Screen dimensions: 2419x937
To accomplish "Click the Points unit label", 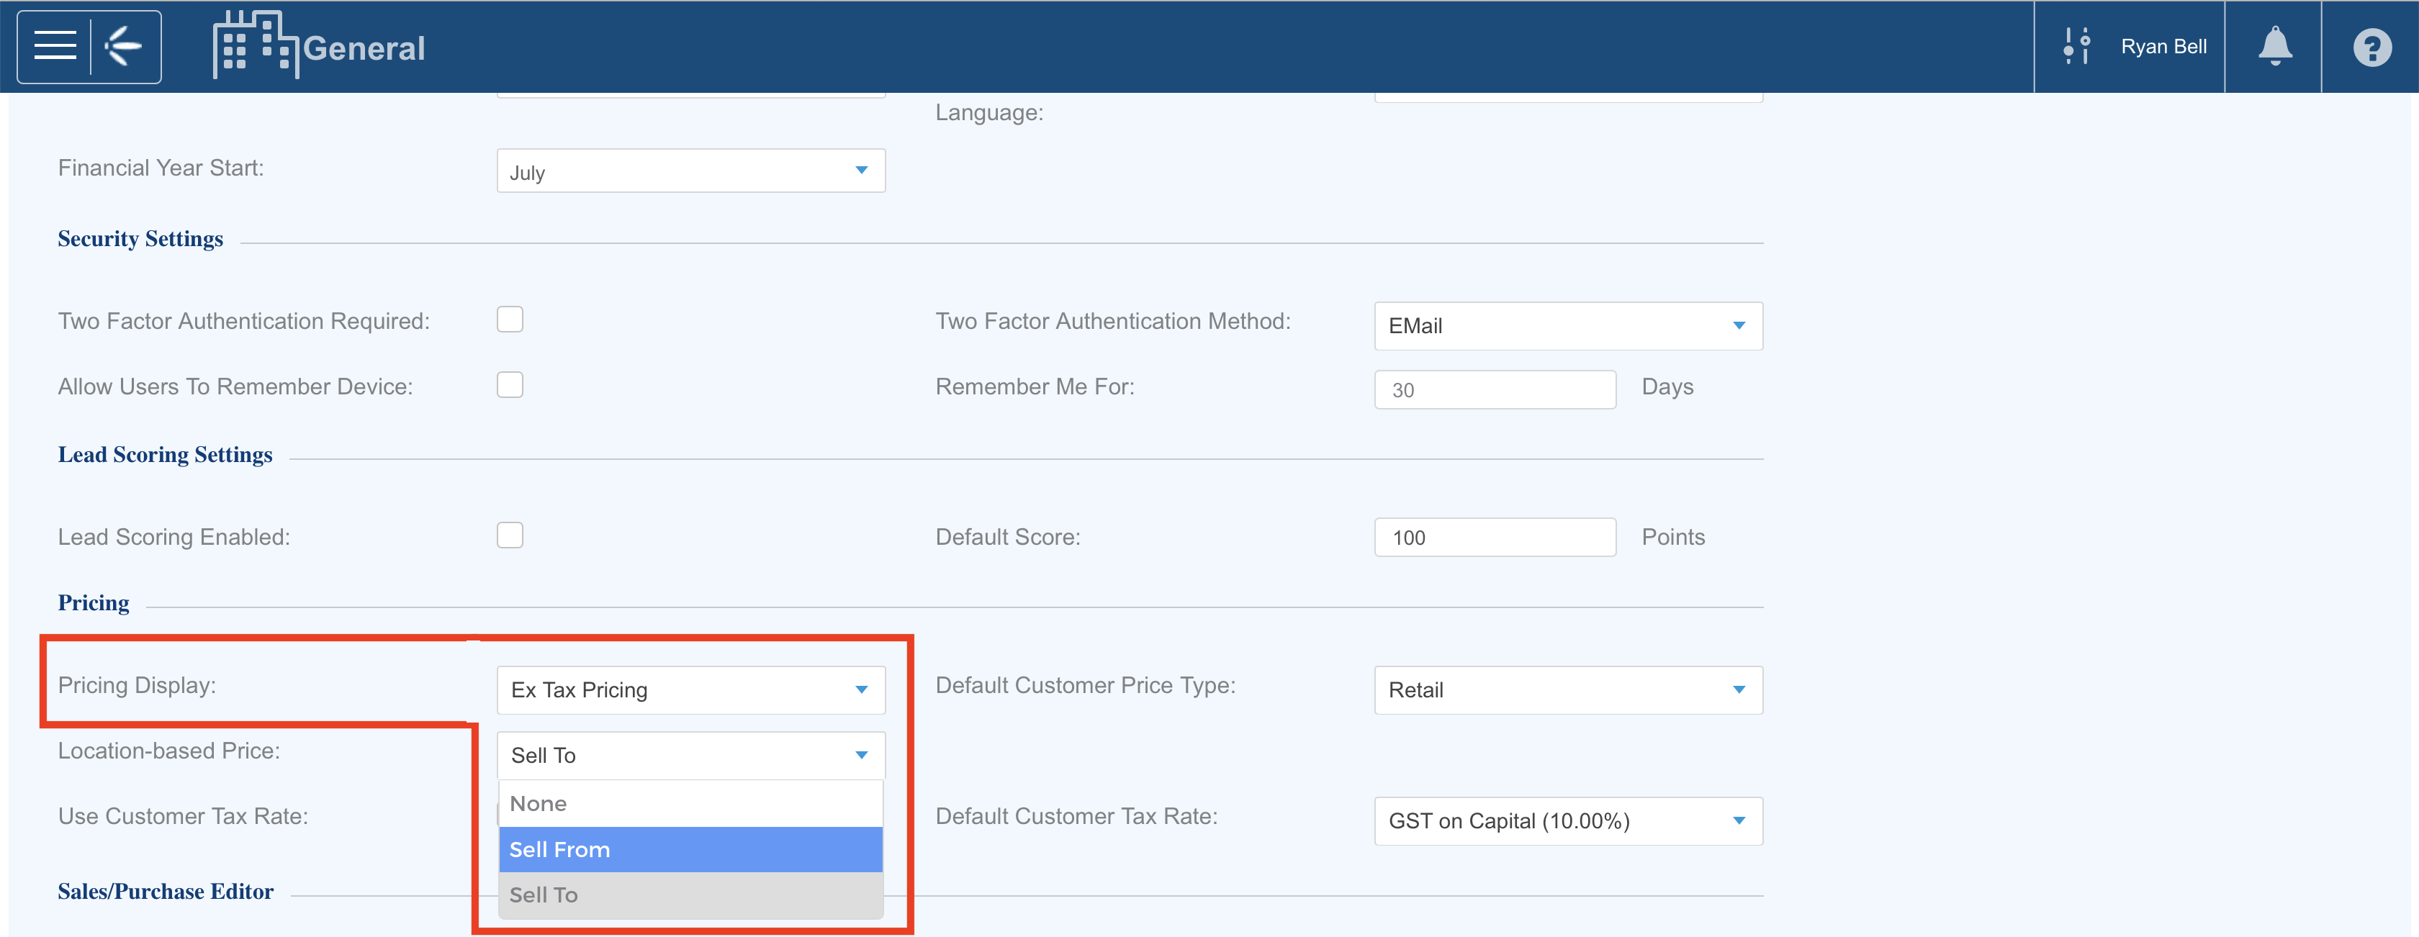I will click(1672, 537).
